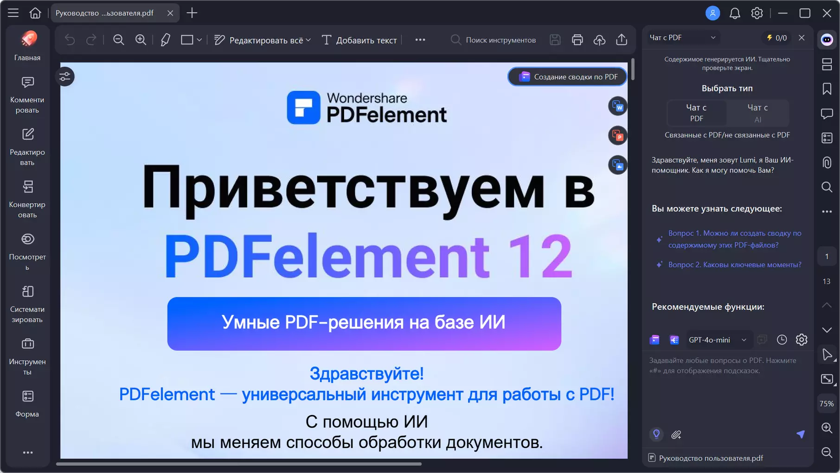Select the highlighter marker tool

(165, 40)
